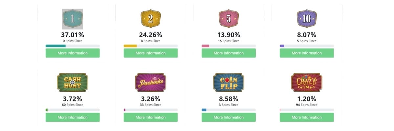Open More Information for segment 1
Screen dimensions: 394x131
coord(73,53)
